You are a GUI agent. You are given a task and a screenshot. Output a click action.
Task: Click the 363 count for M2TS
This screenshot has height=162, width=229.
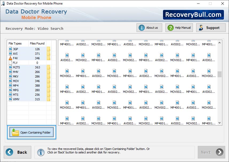pyautogui.click(x=37, y=67)
